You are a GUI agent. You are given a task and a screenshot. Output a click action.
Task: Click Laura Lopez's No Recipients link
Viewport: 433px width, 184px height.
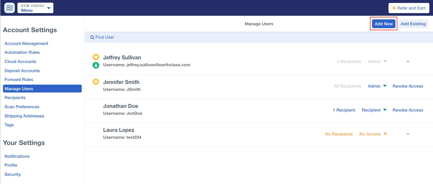(339, 134)
